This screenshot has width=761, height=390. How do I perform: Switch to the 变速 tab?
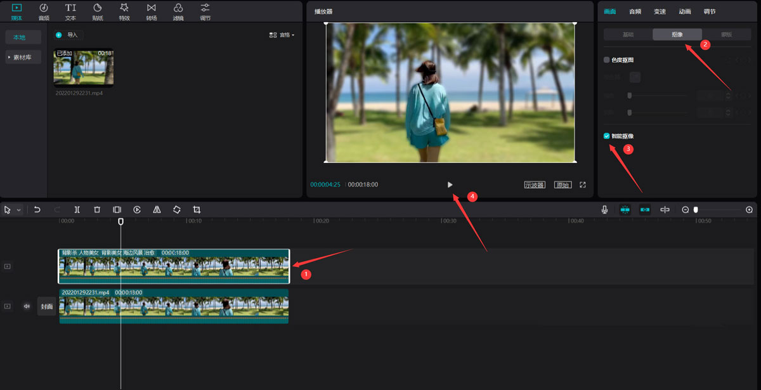point(660,11)
